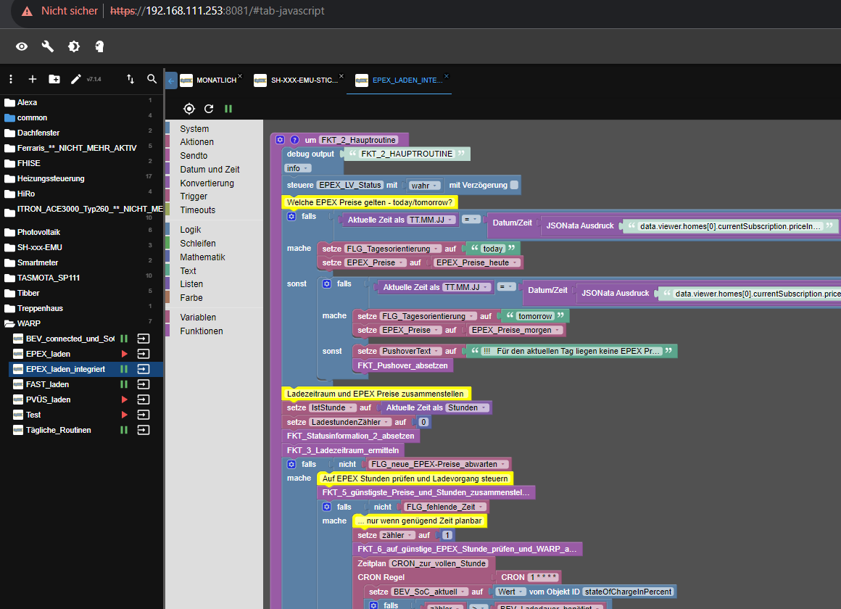Switch to the SH-XXX-EMU-STIC tab
Viewport: 841px width, 609px height.
(x=304, y=80)
